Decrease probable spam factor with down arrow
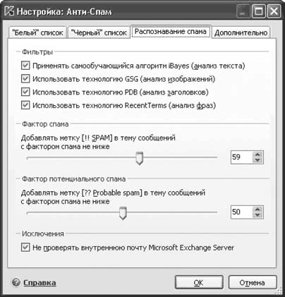 tap(257, 215)
